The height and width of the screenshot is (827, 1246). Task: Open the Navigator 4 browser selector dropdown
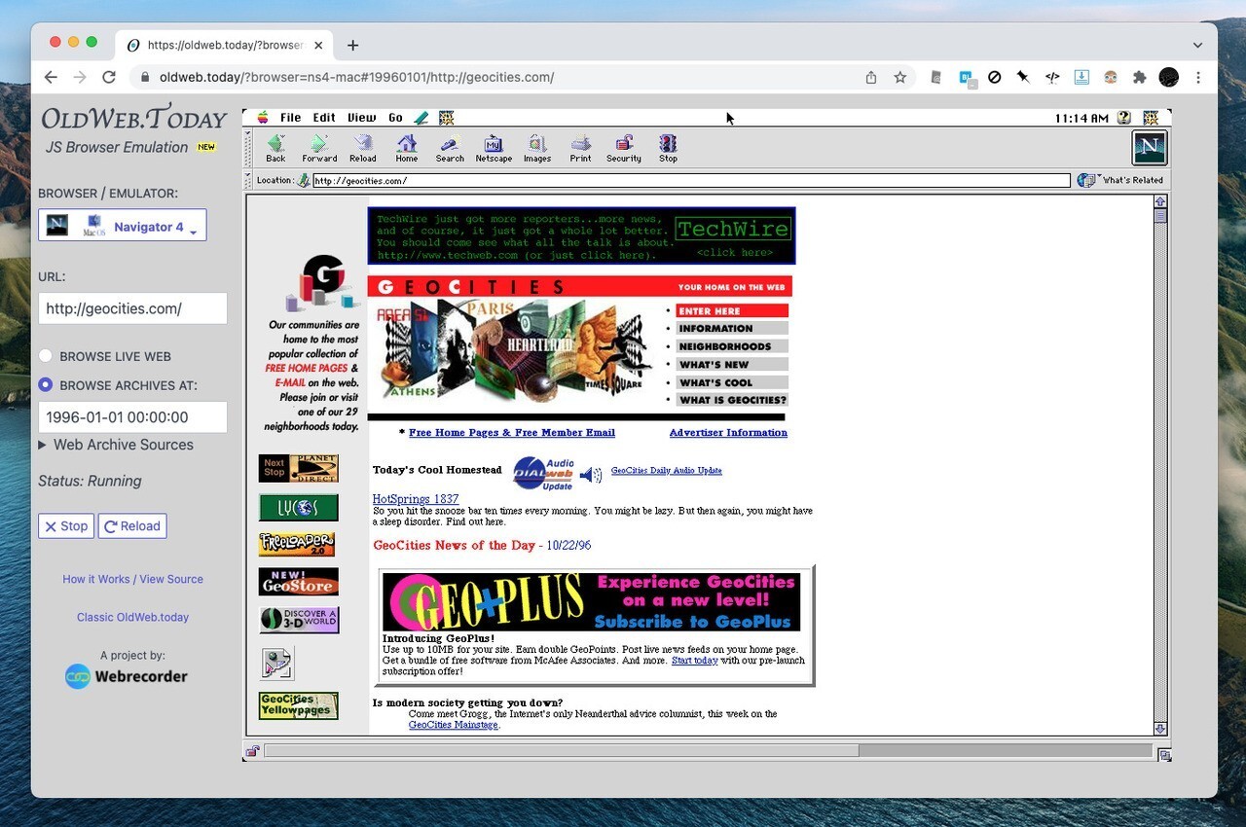122,225
